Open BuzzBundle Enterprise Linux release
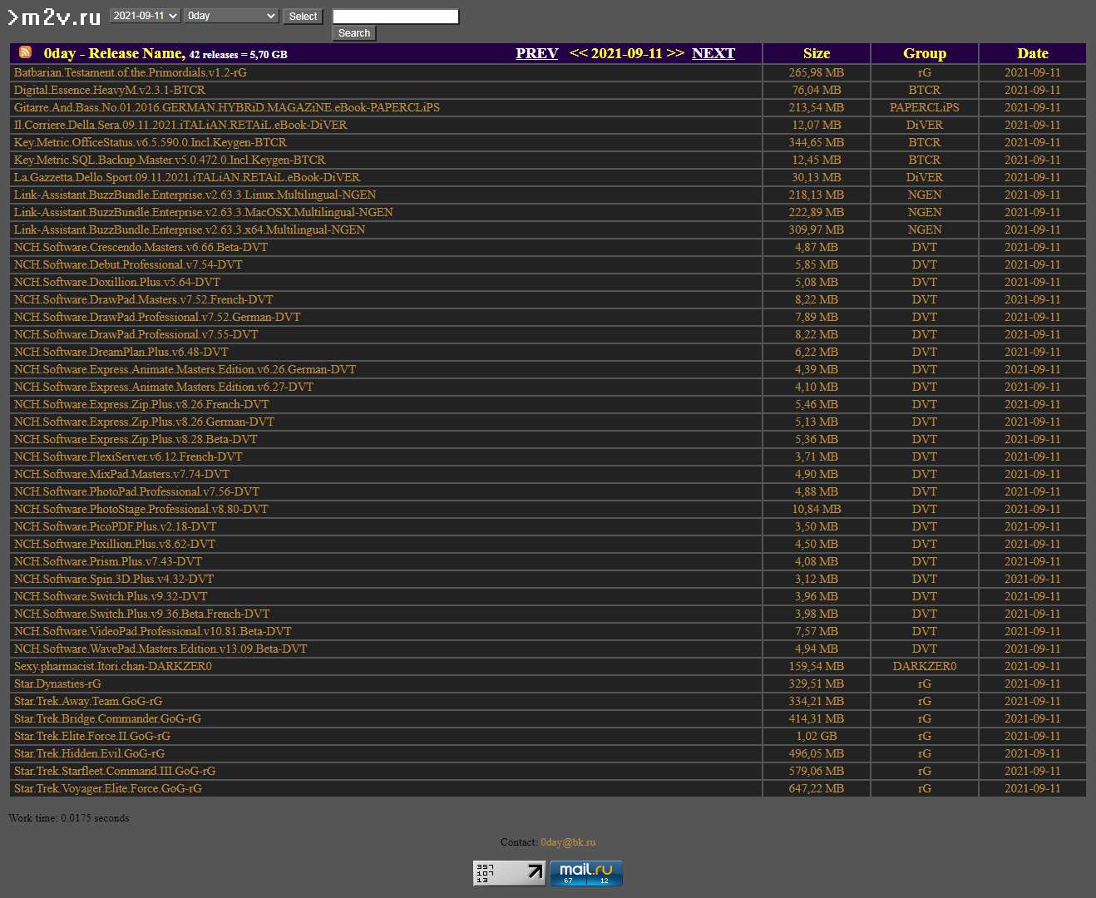Viewport: 1096px width, 898px height. tap(195, 195)
